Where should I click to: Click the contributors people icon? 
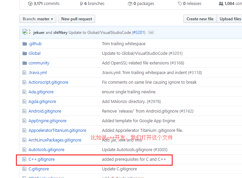click(221, 4)
